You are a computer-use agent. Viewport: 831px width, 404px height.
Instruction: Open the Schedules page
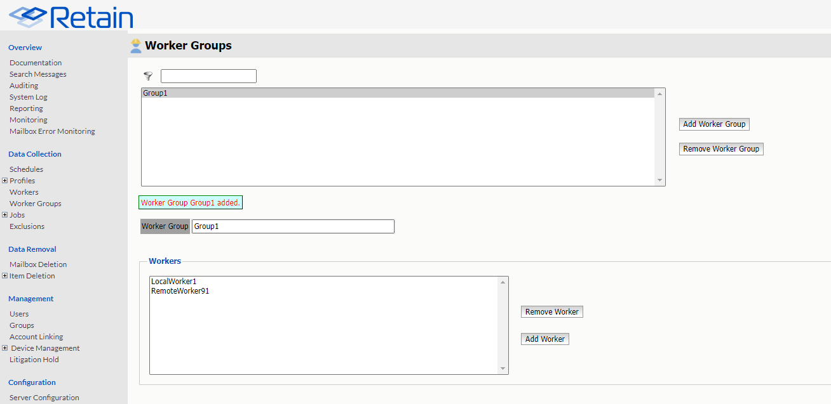point(26,169)
